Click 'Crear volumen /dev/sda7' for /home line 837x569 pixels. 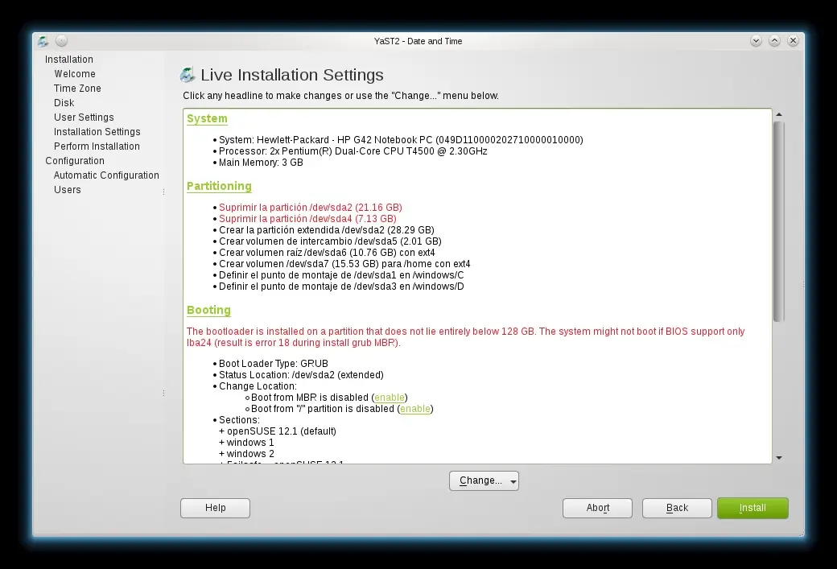(344, 264)
